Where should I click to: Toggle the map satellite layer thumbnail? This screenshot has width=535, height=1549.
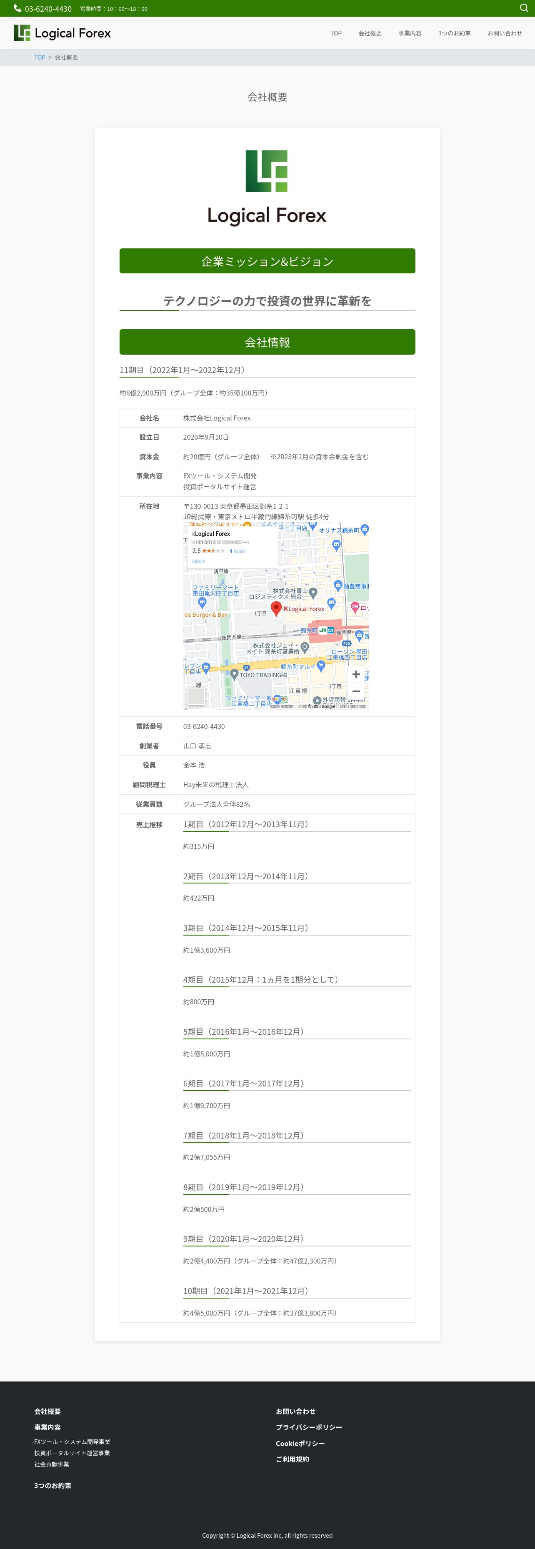196,696
